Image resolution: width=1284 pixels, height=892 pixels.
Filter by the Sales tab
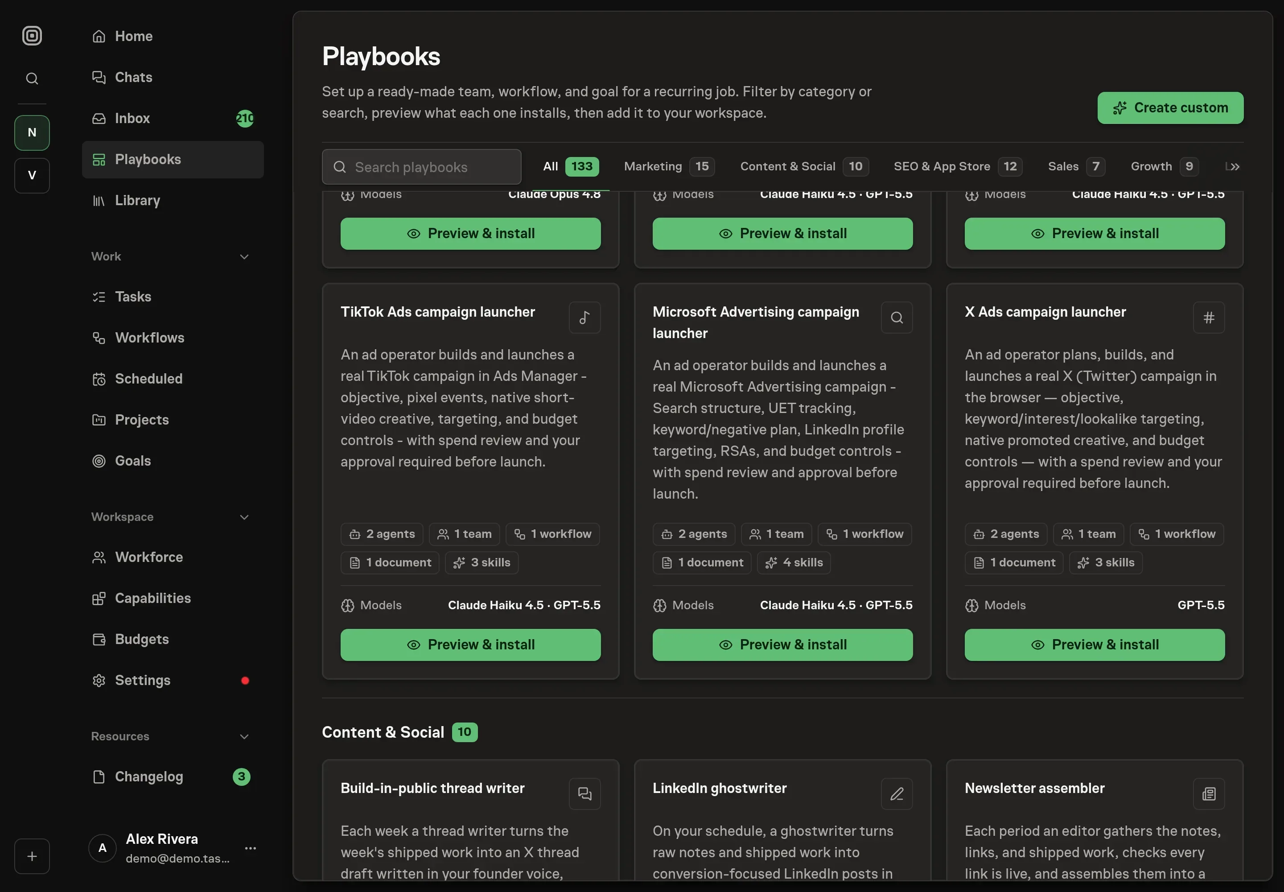tap(1076, 166)
